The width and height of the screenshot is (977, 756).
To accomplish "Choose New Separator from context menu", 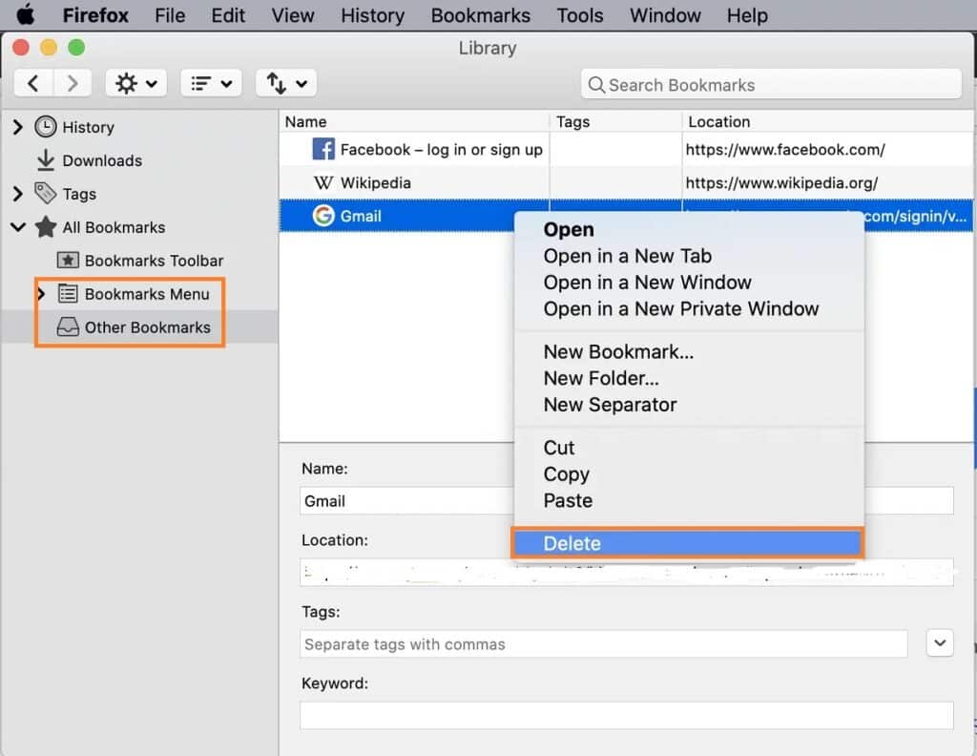I will [689, 405].
